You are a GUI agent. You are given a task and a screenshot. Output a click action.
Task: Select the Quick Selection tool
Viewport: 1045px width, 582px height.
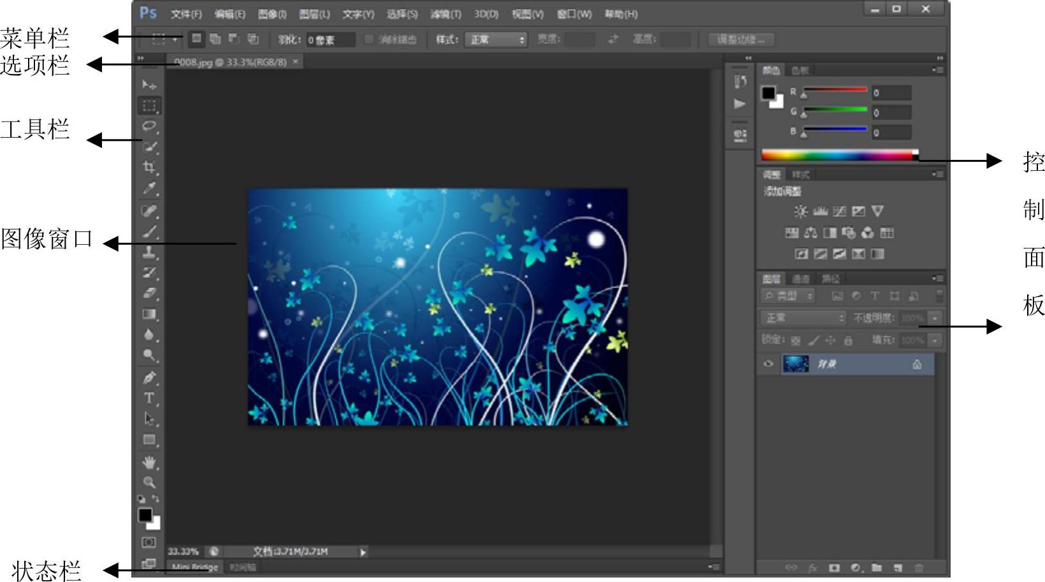(149, 147)
